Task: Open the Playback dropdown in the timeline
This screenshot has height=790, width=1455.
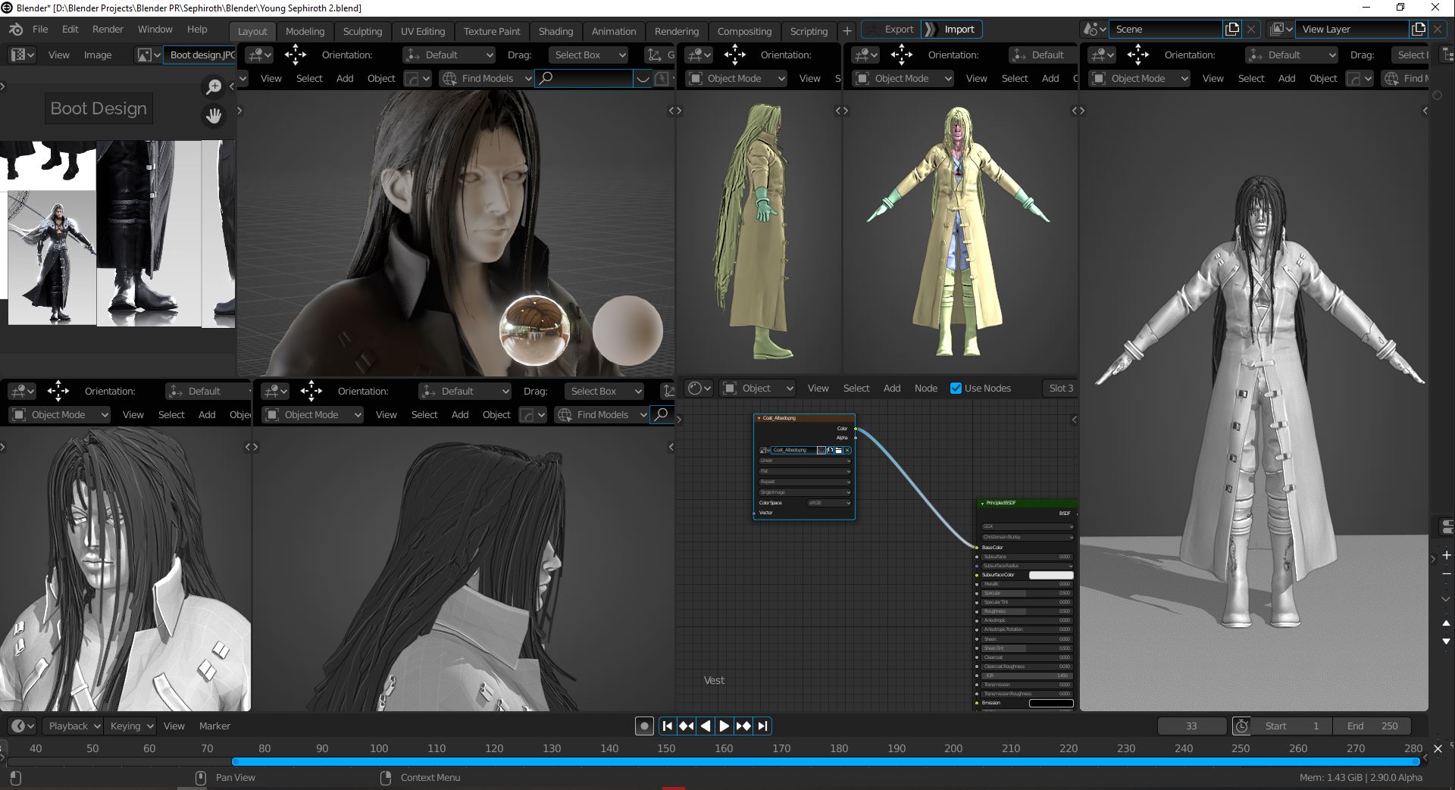Action: 72,726
